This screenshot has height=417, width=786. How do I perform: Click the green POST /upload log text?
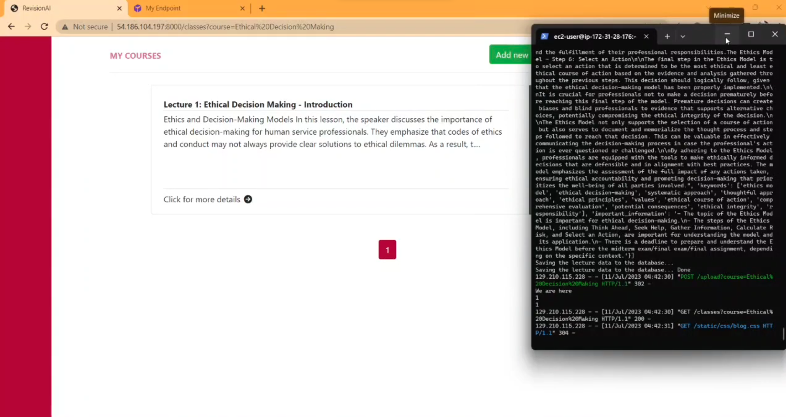tap(654, 280)
